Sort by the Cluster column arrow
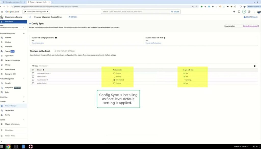This screenshot has width=261, height=149. click(43, 70)
